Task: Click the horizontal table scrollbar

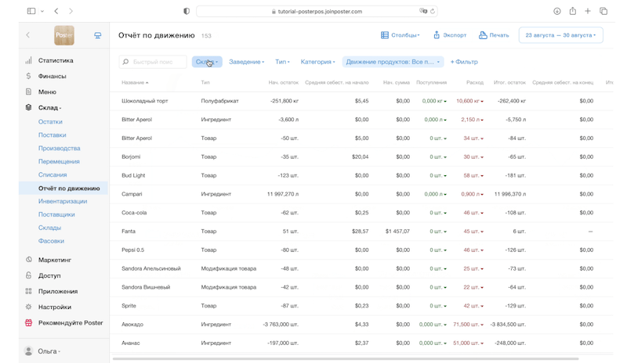Action: (345, 359)
